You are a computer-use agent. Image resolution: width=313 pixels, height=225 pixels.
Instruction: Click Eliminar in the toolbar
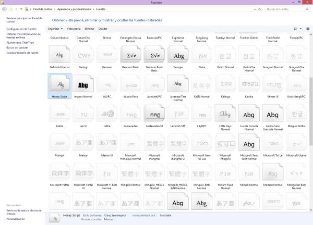pos(90,29)
